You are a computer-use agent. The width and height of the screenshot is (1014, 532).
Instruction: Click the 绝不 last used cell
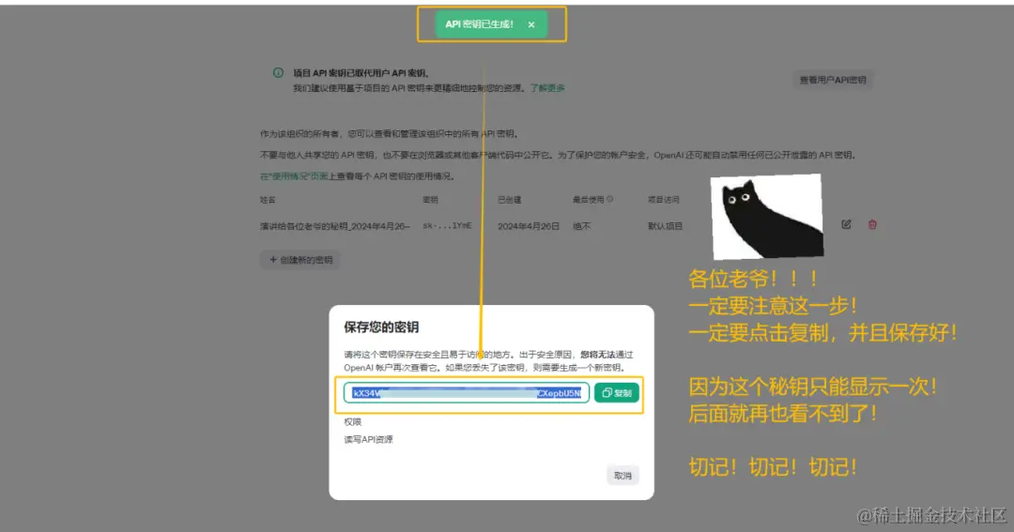click(x=581, y=226)
